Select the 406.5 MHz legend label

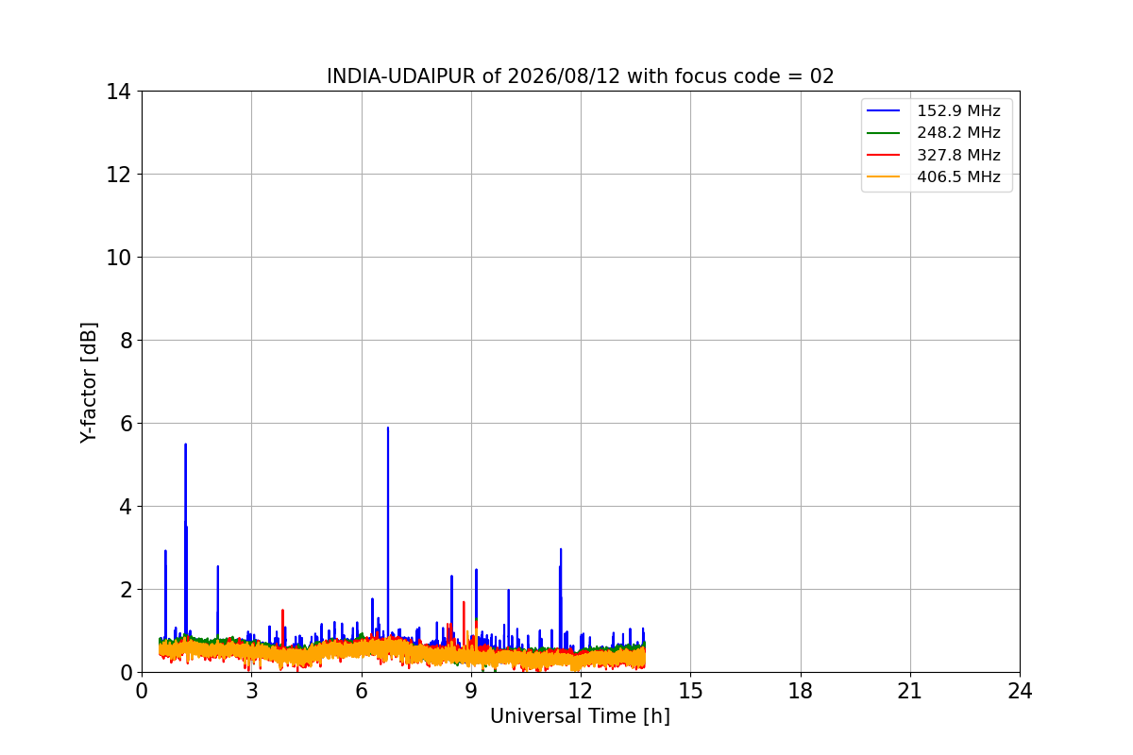point(958,176)
